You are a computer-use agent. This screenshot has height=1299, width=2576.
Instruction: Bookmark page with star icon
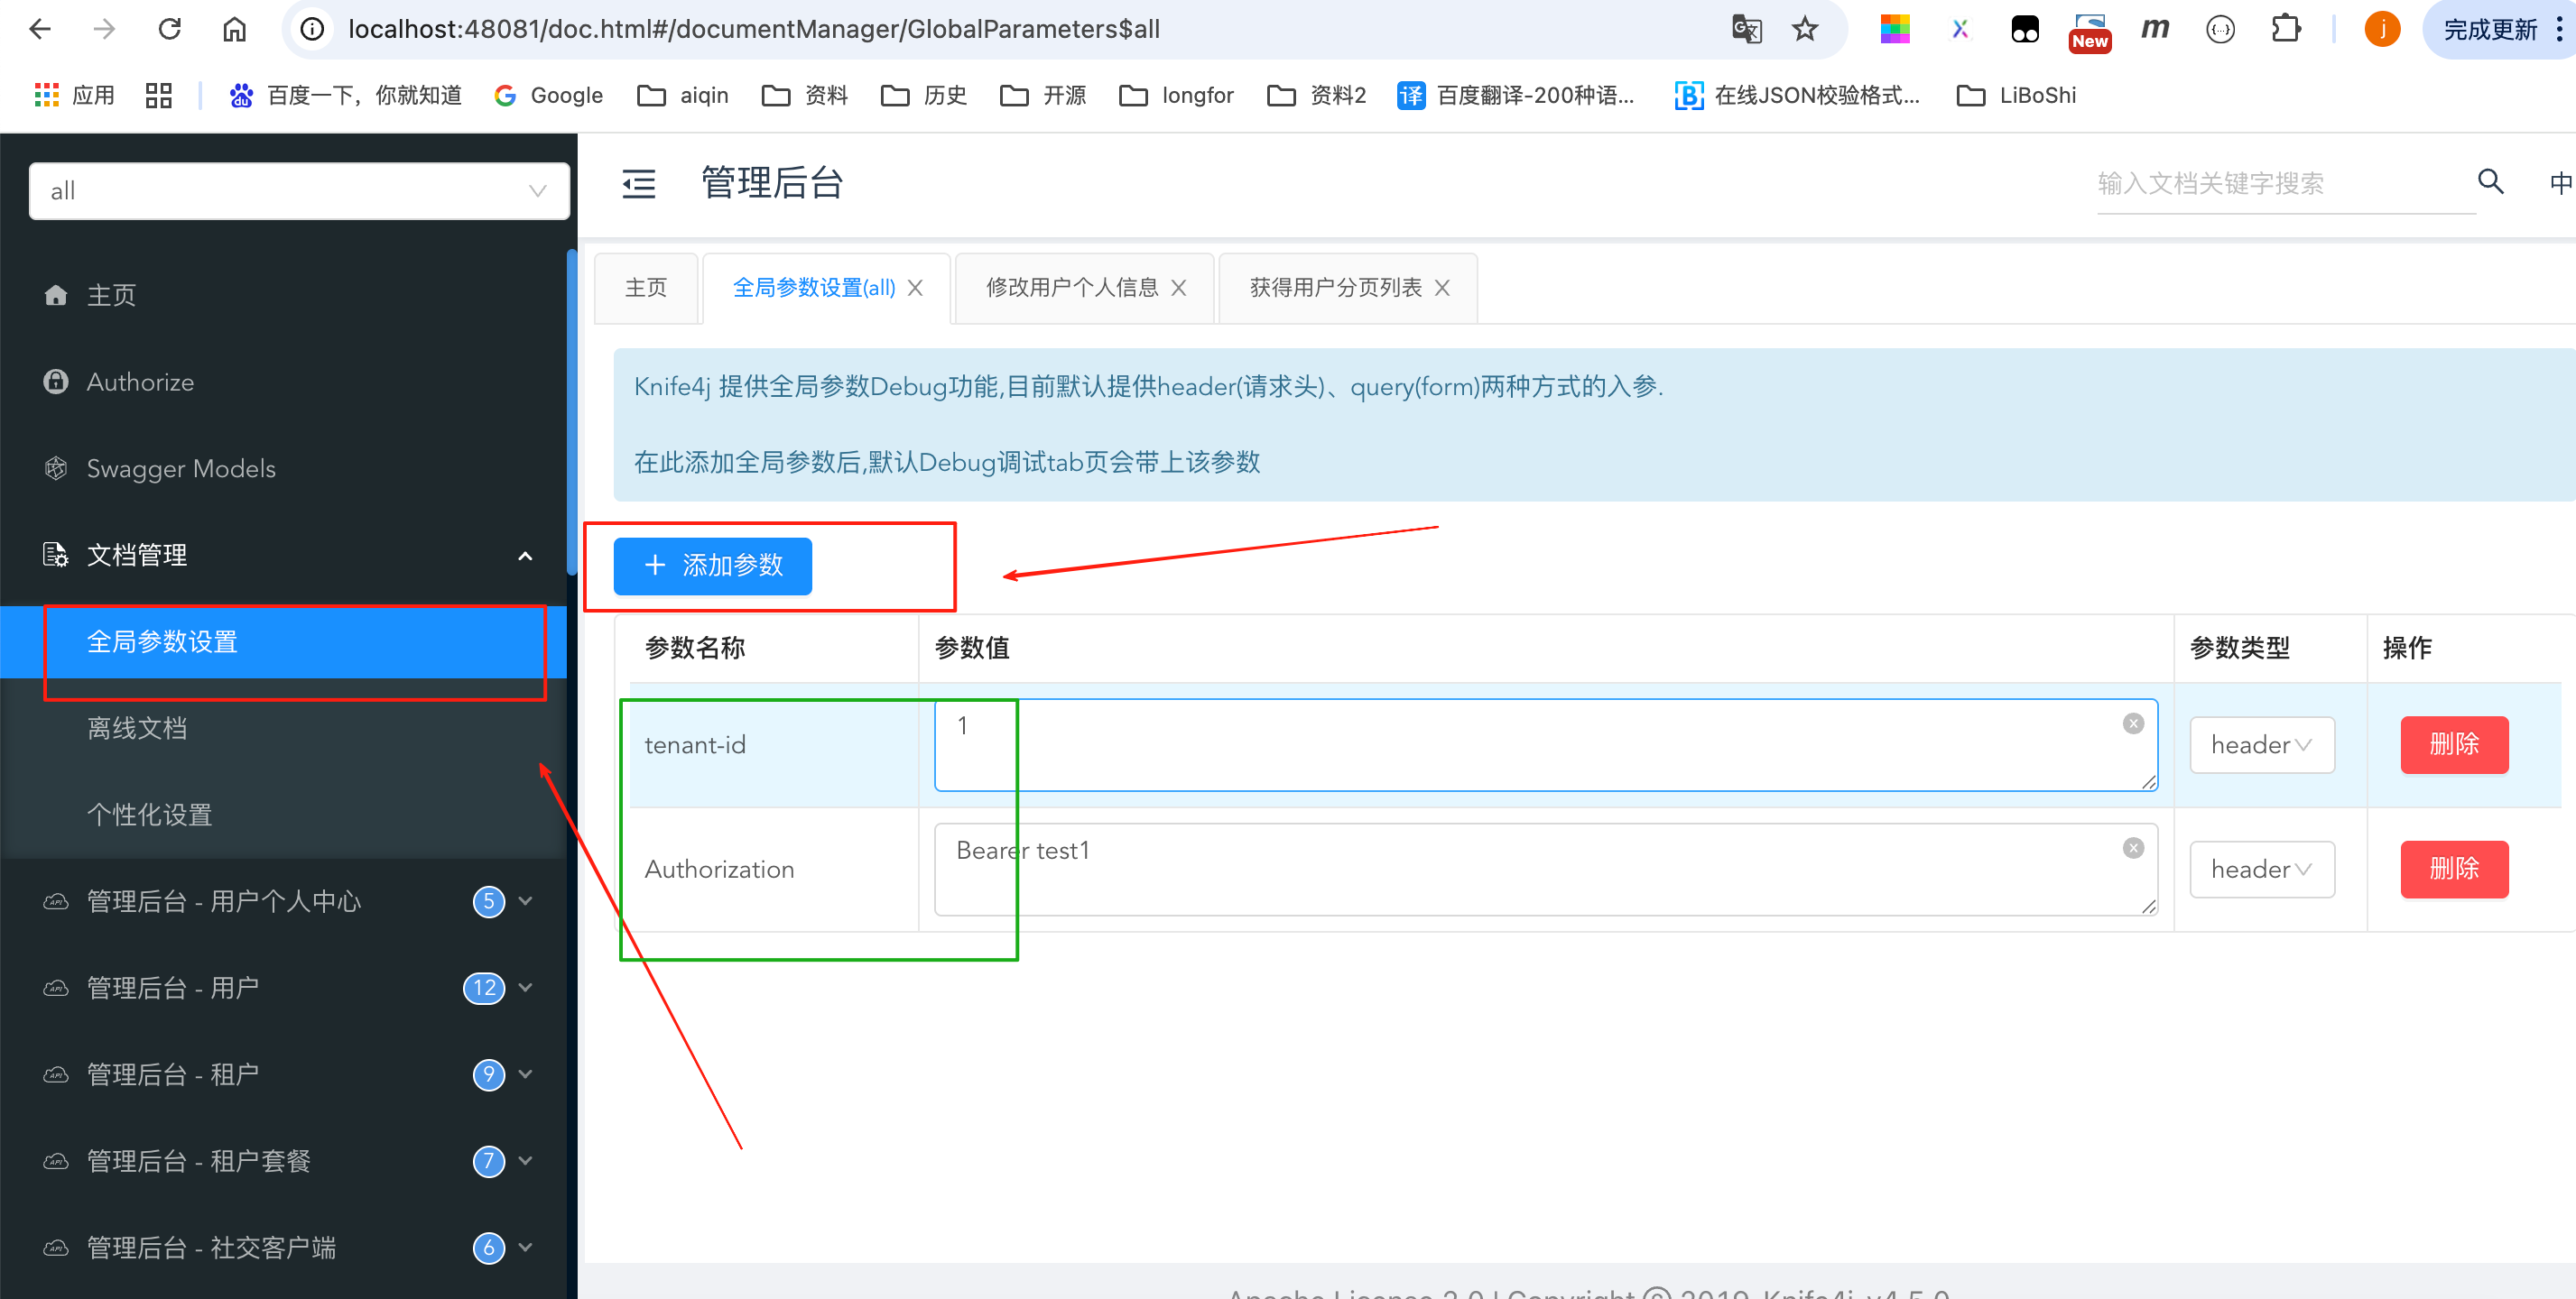pyautogui.click(x=1804, y=30)
